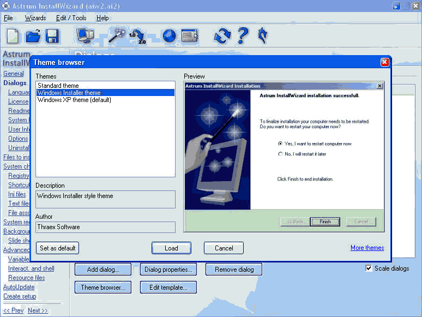This screenshot has width=422, height=317.
Task: Open a project with the folder icon
Action: (33, 36)
